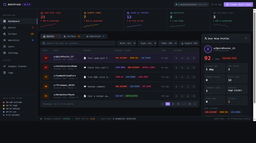View details for u/AutoGeneratedName alert
Image resolution: width=256 pixels, height=143 pixels.
176,68
